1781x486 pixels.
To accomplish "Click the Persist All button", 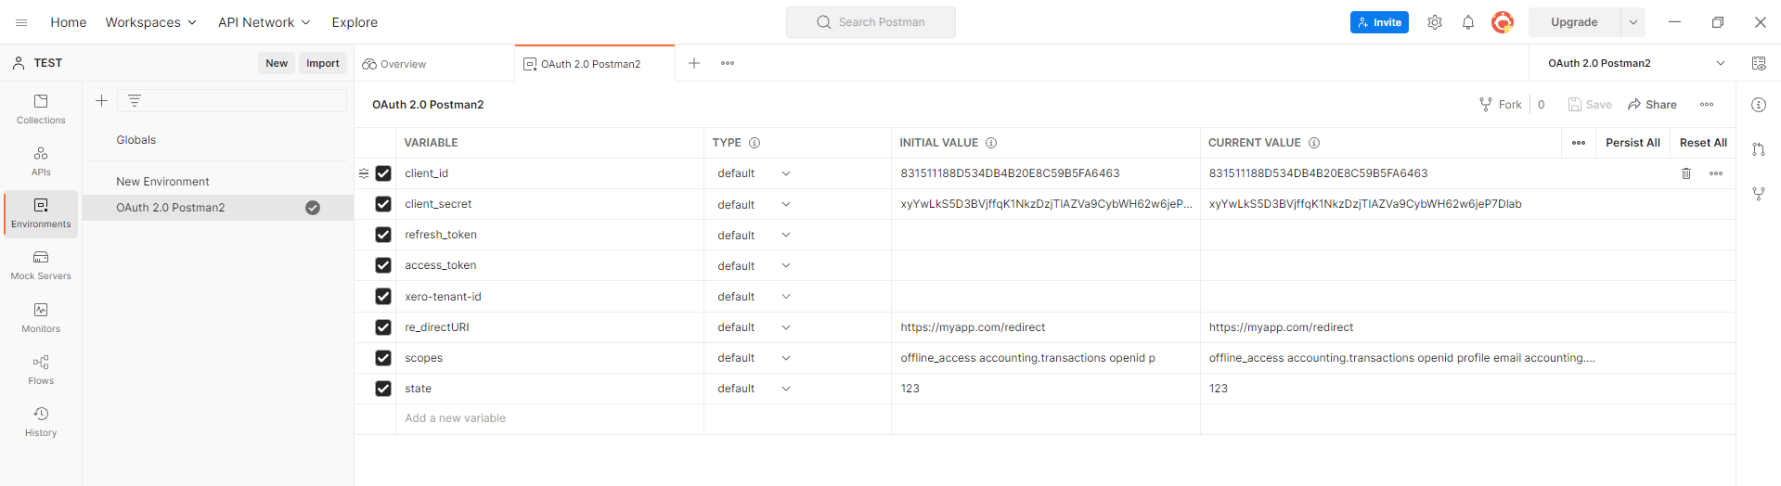I will (1633, 143).
